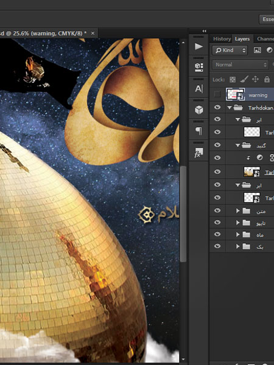
Task: Hide the متن group
Action: click(217, 210)
